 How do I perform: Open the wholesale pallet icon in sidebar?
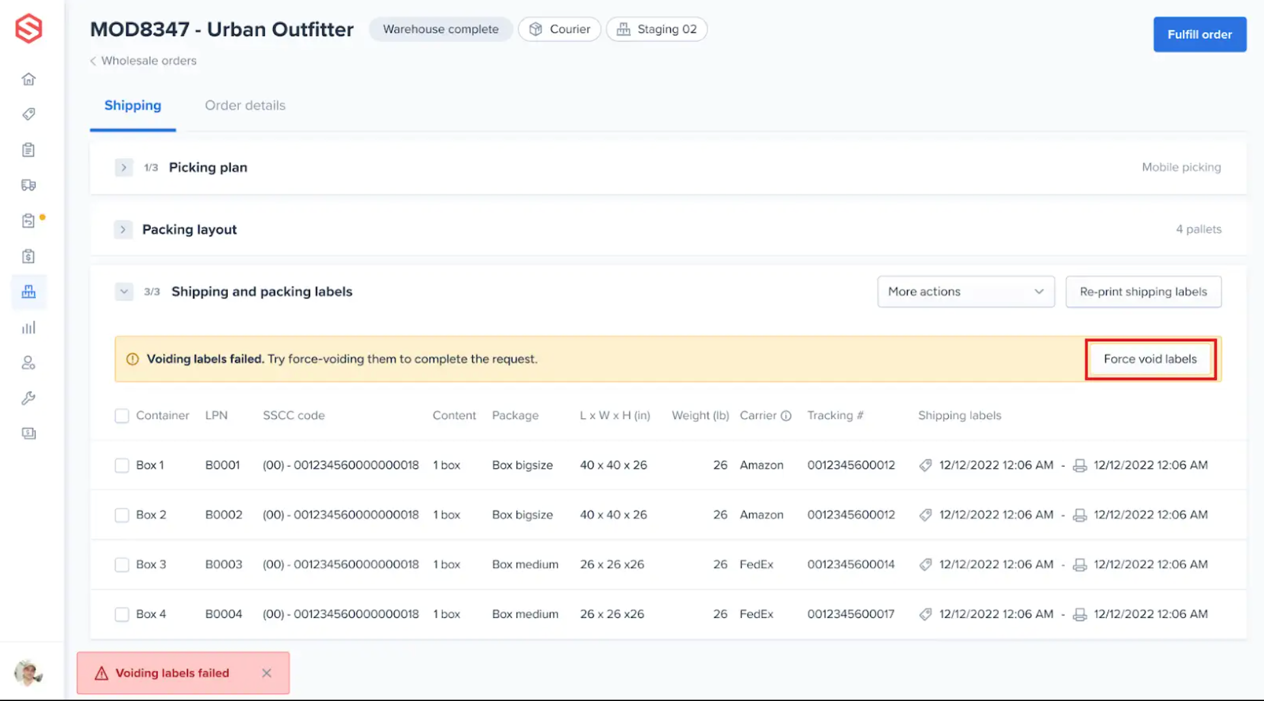28,292
